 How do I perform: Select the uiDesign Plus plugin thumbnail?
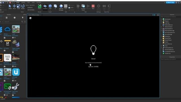16,72
